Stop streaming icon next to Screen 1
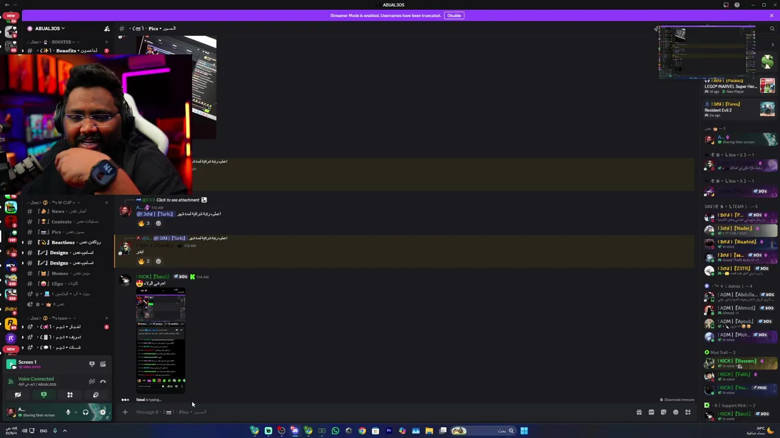The width and height of the screenshot is (780, 438). pos(92,364)
